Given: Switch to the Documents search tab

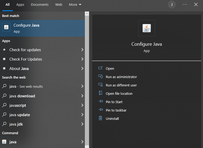Looking at the screenshot, I should click(40, 5).
